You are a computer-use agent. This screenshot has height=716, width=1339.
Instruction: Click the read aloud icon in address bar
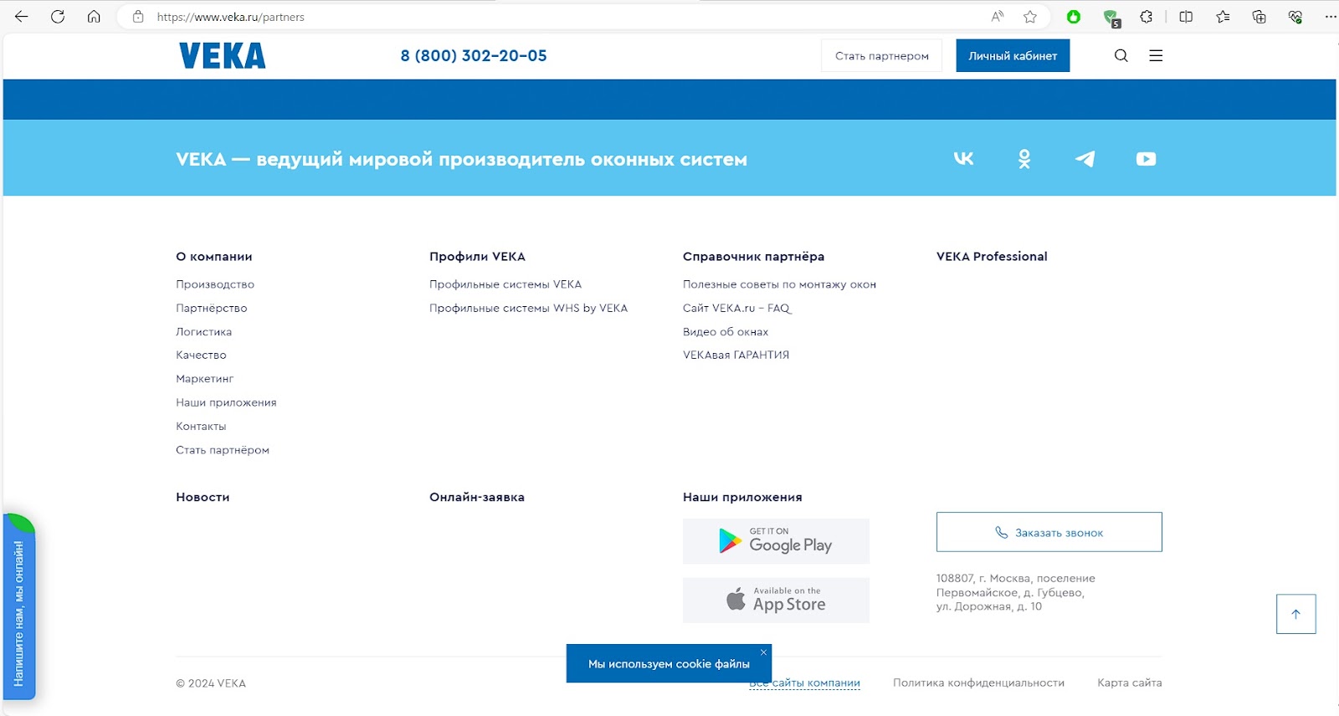(x=998, y=17)
